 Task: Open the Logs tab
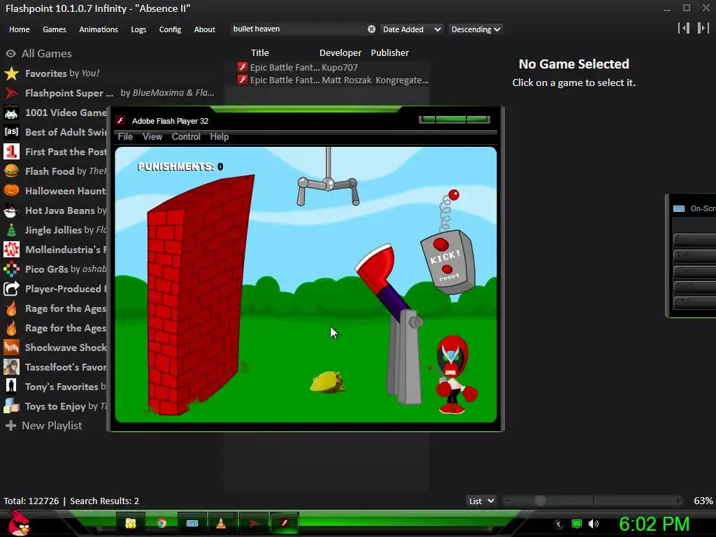point(138,29)
